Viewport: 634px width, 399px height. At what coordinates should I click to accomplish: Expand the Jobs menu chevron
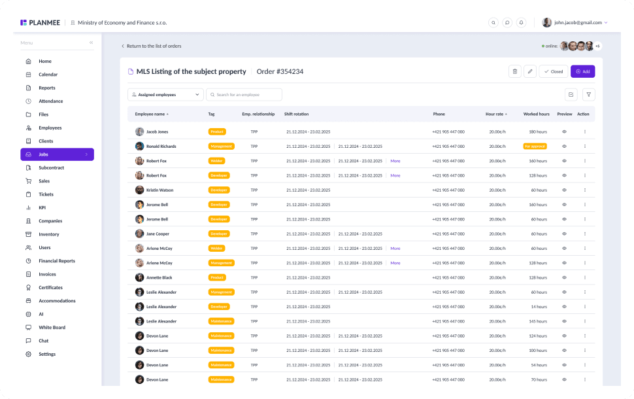pyautogui.click(x=86, y=154)
